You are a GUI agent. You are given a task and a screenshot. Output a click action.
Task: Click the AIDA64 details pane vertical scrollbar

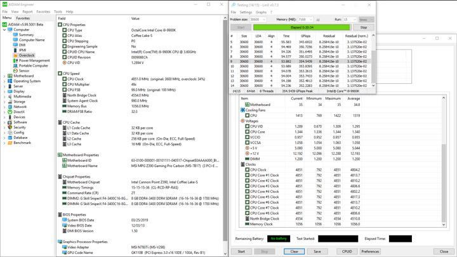tap(225, 129)
